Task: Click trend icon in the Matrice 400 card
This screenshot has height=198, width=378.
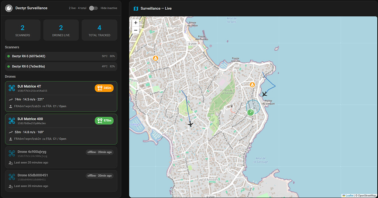Action: tap(11, 132)
